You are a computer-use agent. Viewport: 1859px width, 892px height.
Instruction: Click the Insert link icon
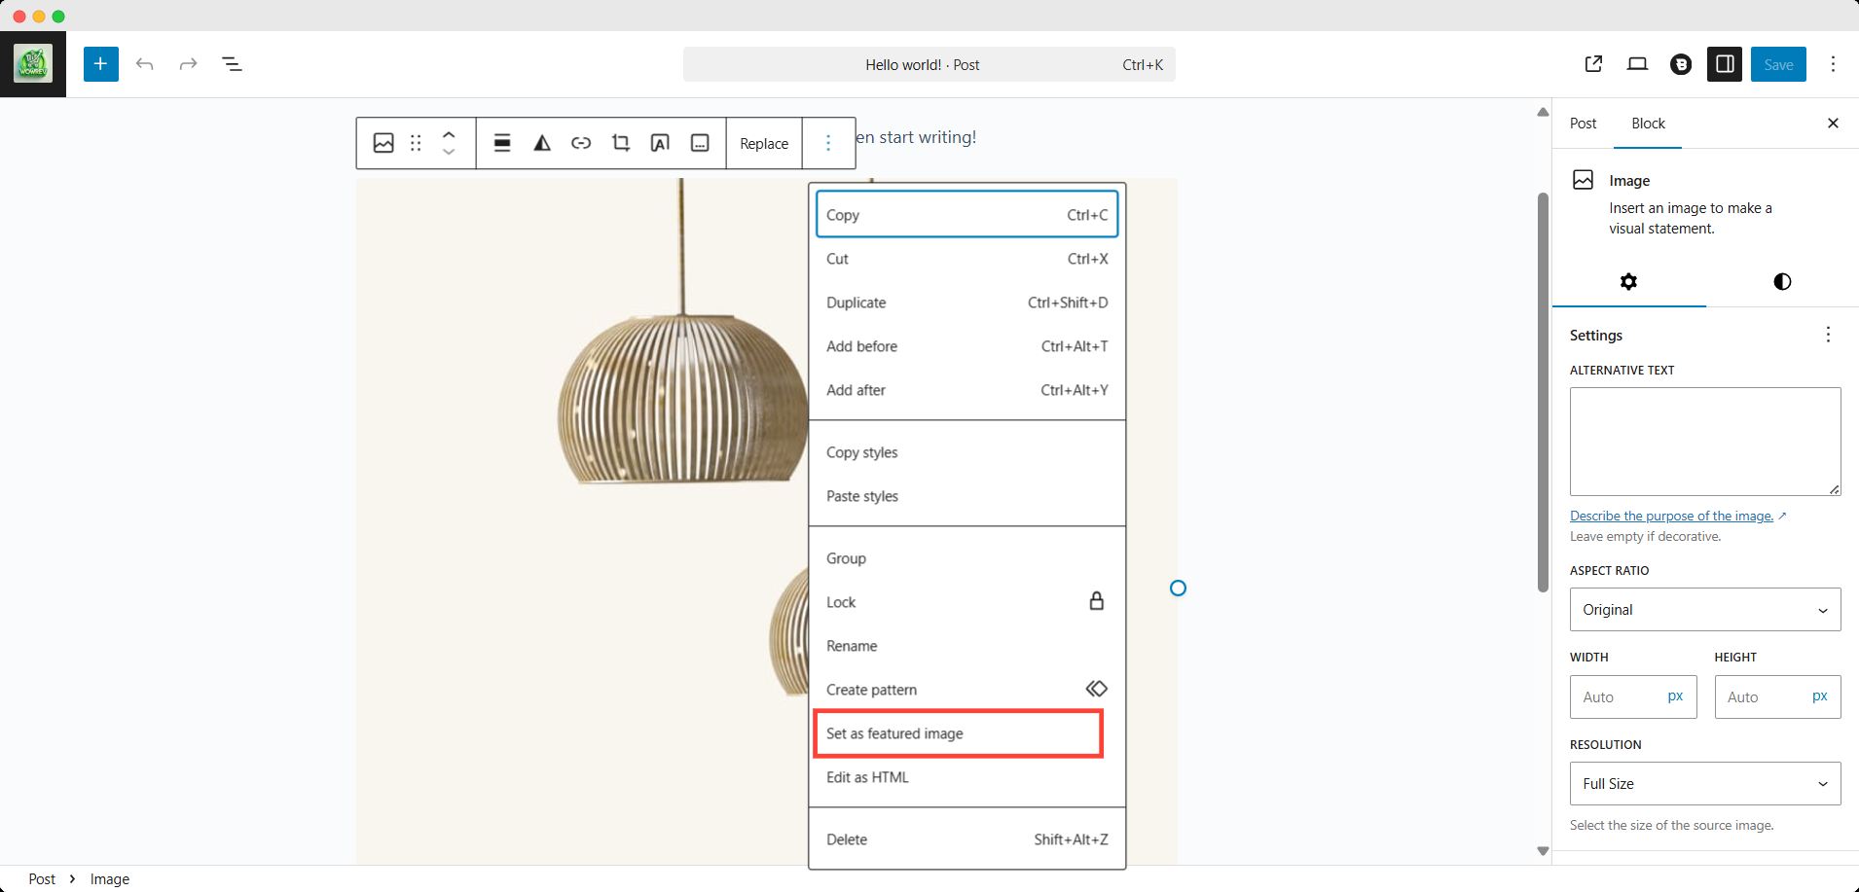point(581,143)
